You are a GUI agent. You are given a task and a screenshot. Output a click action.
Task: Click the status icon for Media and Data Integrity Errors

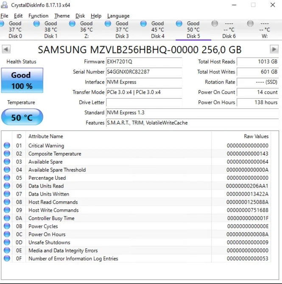[7, 250]
